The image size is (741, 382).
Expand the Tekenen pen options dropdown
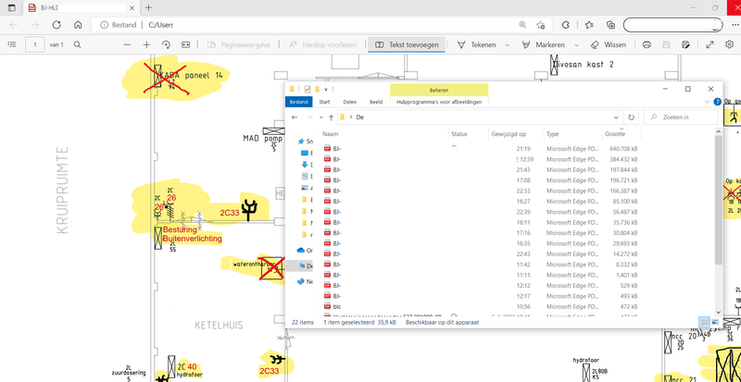(508, 45)
